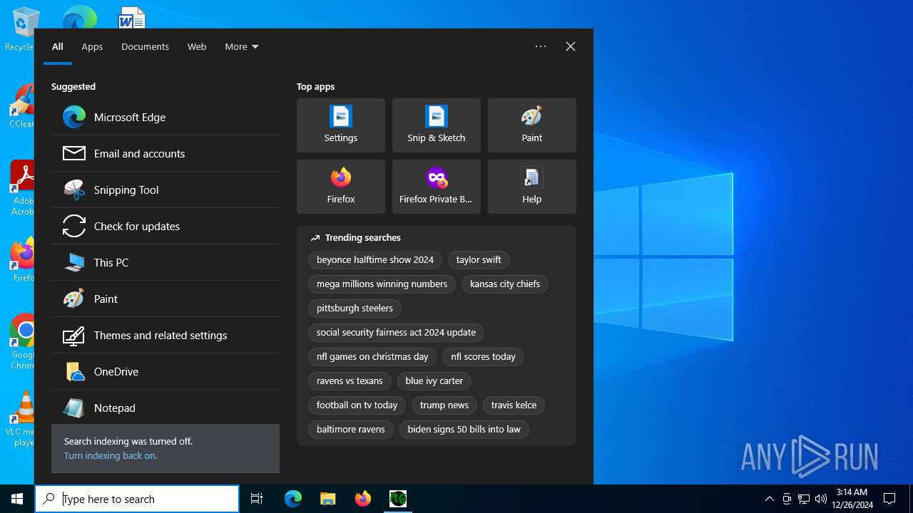Search trending 'mega millions winning numbers'

coord(382,284)
